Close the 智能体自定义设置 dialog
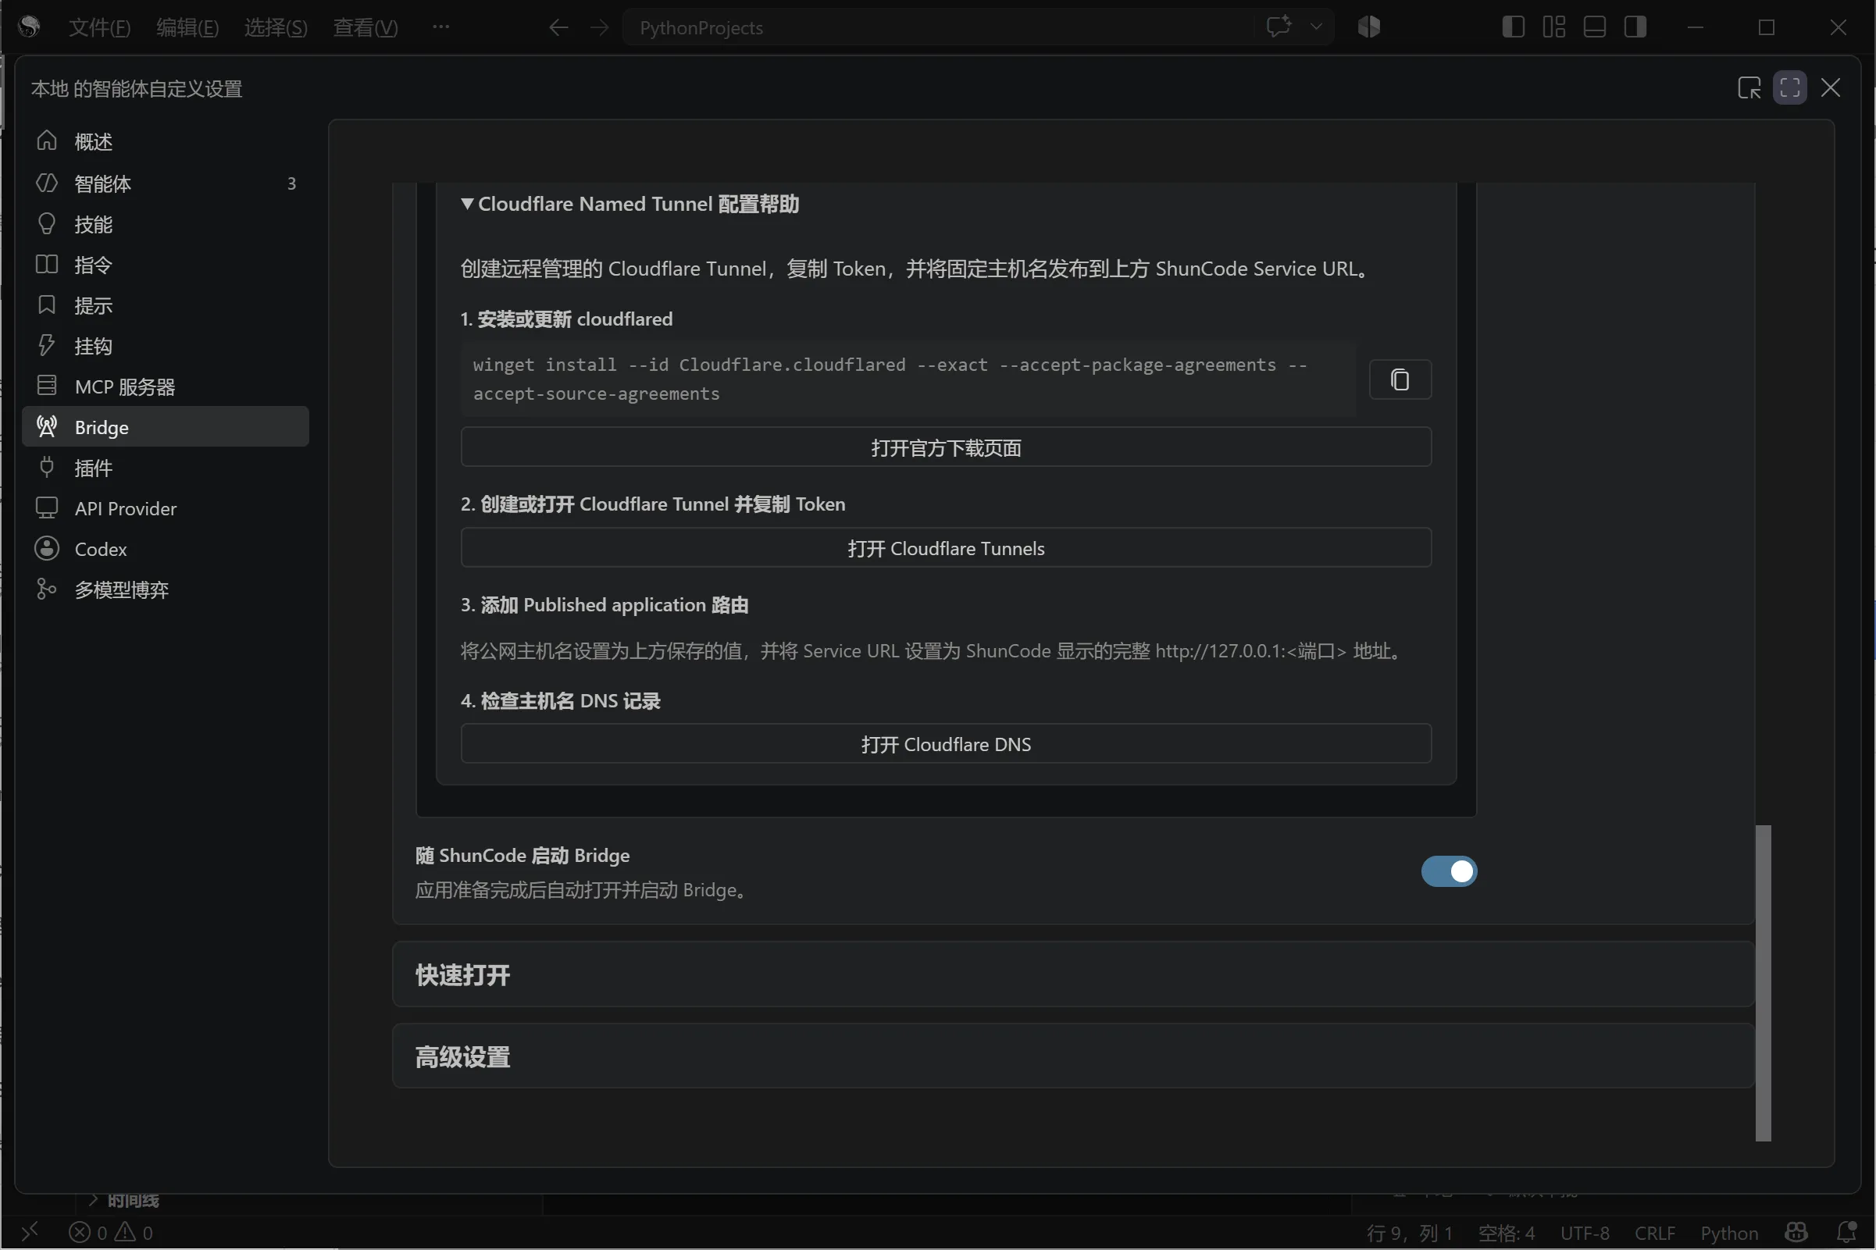The height and width of the screenshot is (1250, 1876). [x=1830, y=87]
